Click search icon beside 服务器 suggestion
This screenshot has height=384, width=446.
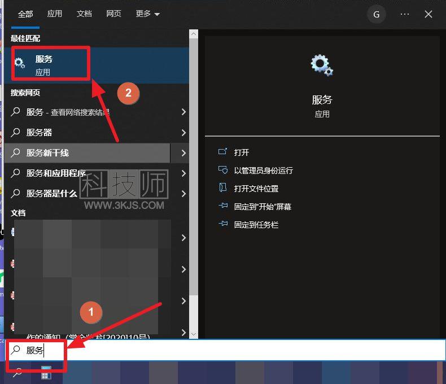click(x=15, y=133)
